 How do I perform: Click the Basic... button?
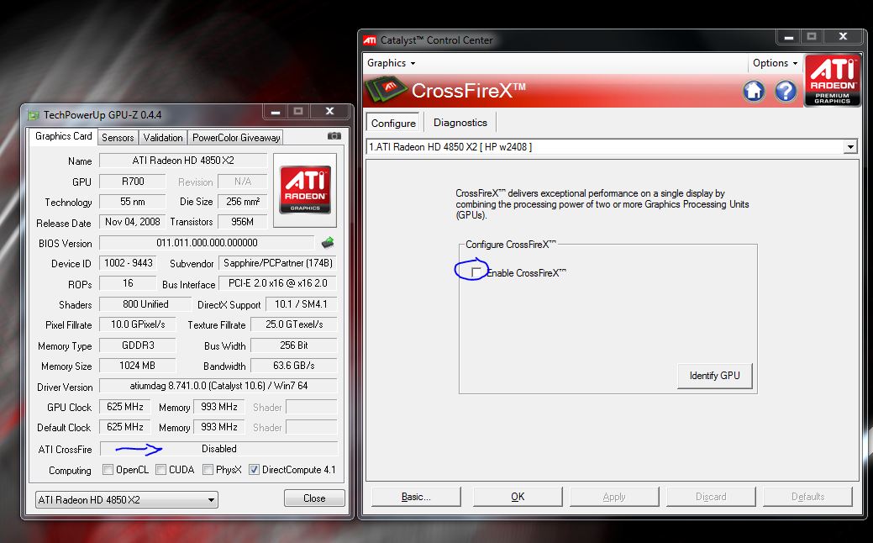coord(416,497)
